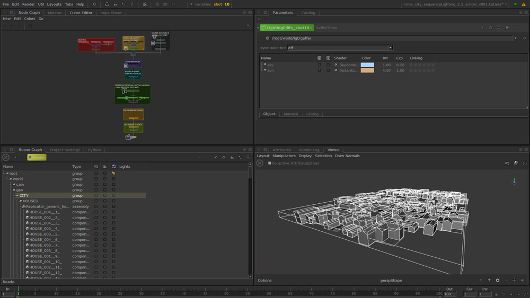The image size is (530, 298).
Task: Click the project settings gear in top toolbar
Action: click(94, 4)
